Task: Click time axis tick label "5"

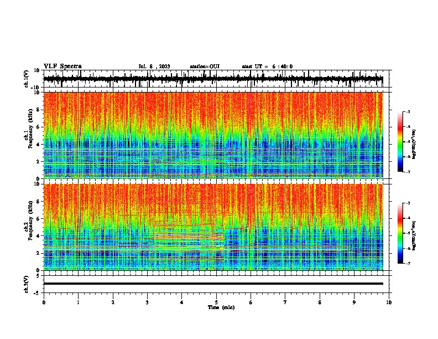Action: point(216,302)
